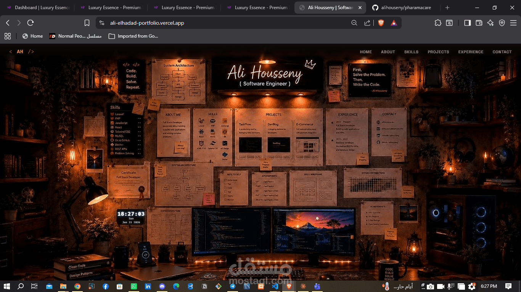This screenshot has height=292, width=521.
Task: Open Leo AI sparkle icon
Action: (x=490, y=23)
